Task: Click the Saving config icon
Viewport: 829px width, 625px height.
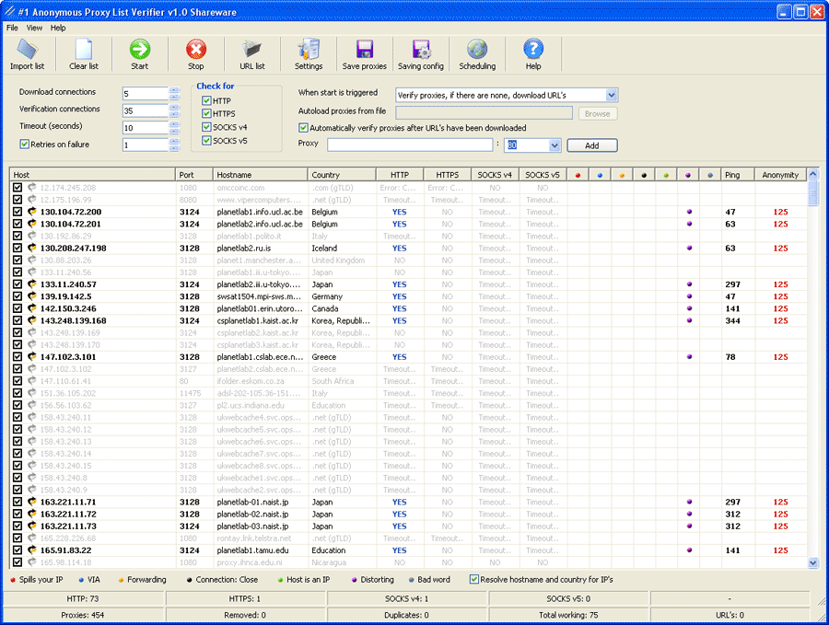Action: coord(421,50)
